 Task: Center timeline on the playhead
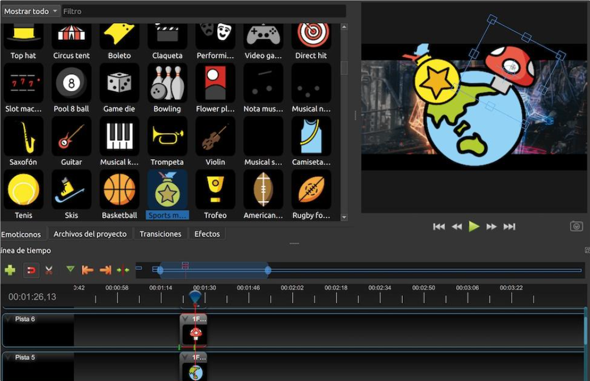click(x=123, y=270)
